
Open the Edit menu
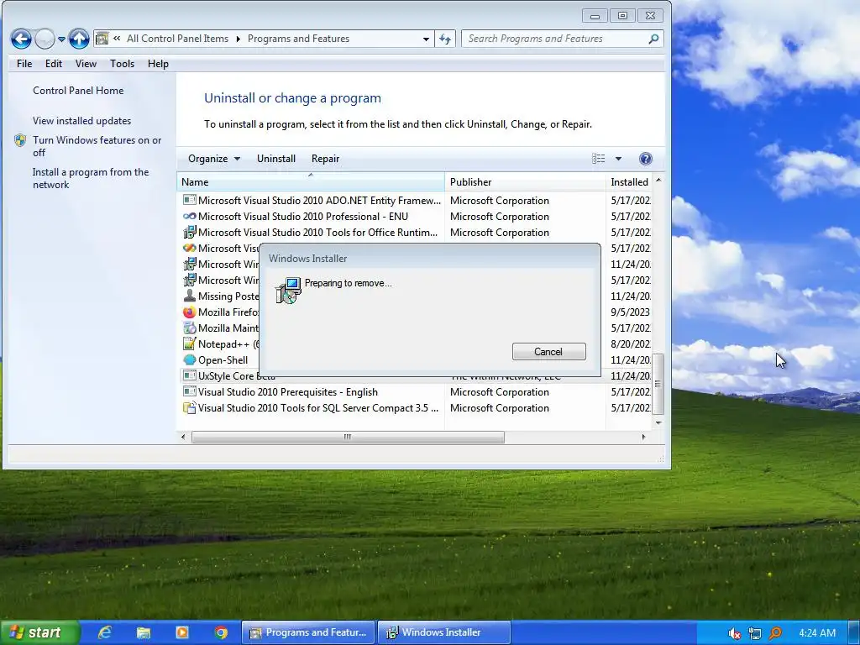[53, 64]
